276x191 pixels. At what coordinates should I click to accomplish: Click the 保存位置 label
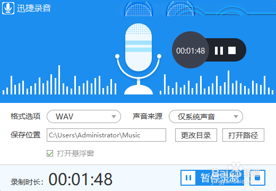click(25, 135)
